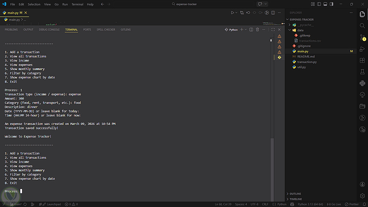Open the Search view in activity bar
This screenshot has width=368, height=207.
[x=362, y=26]
